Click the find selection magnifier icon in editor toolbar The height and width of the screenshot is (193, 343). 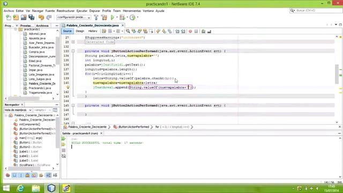coord(128,31)
